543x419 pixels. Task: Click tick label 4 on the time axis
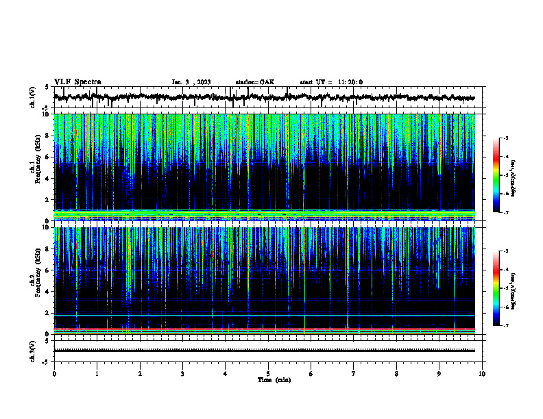pyautogui.click(x=226, y=374)
